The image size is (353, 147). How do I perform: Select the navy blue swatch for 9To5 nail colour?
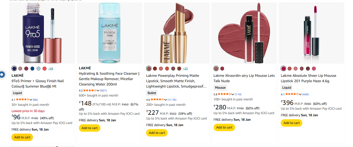(14, 68)
